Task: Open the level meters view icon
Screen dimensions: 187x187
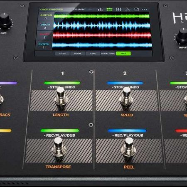Action: tap(100, 9)
